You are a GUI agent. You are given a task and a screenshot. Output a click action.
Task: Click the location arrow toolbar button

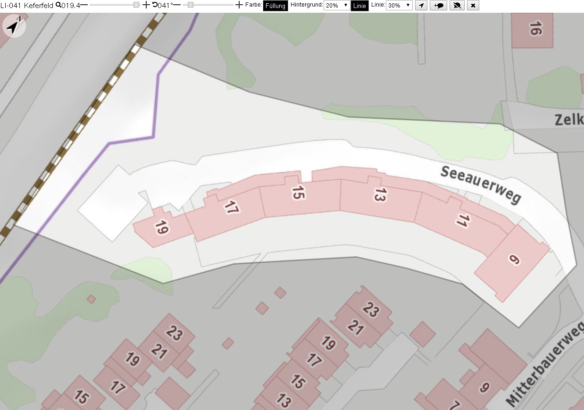coord(421,5)
